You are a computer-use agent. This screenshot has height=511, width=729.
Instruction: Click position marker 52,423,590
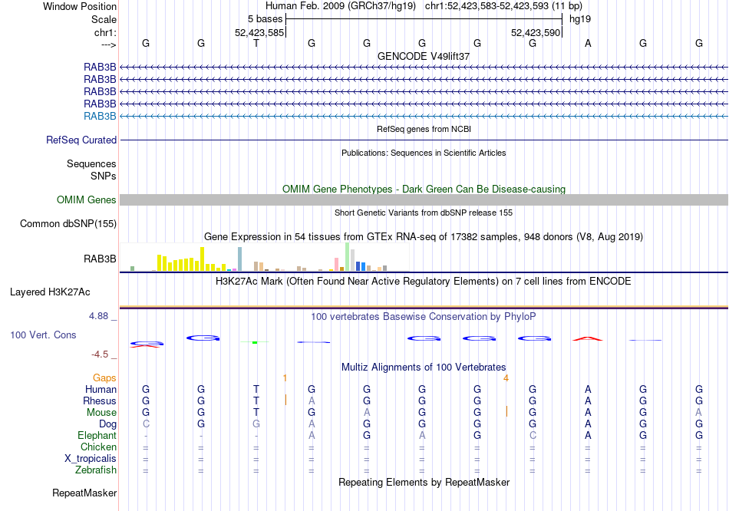point(535,32)
